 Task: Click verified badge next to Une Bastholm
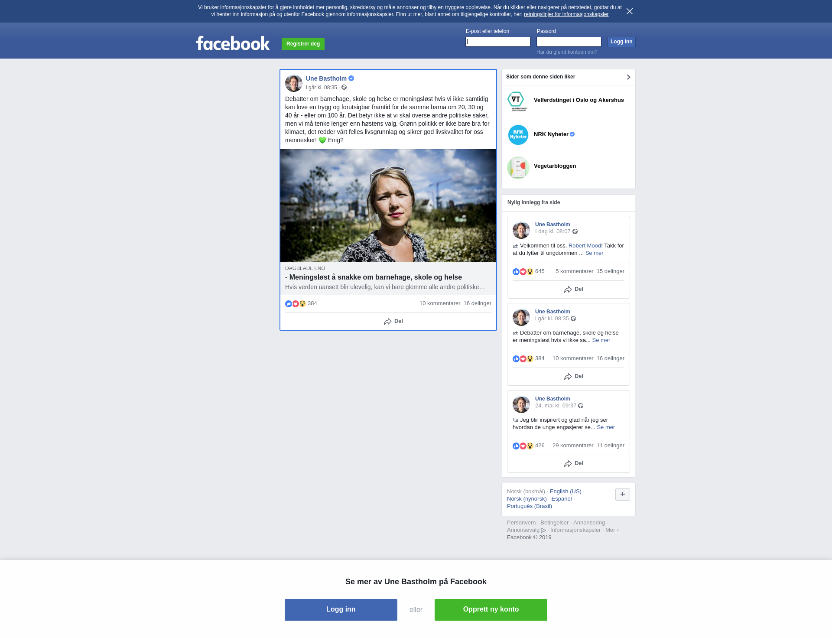pos(351,78)
